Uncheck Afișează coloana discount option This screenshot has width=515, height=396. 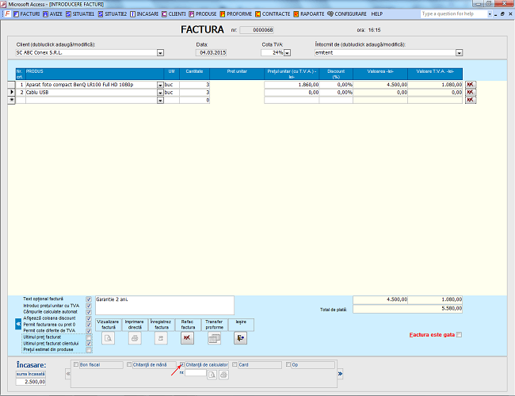pyautogui.click(x=88, y=318)
